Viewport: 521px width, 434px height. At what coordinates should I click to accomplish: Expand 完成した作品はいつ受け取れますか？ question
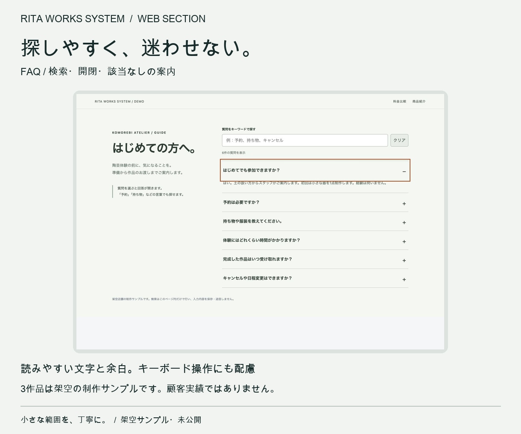tap(315, 259)
